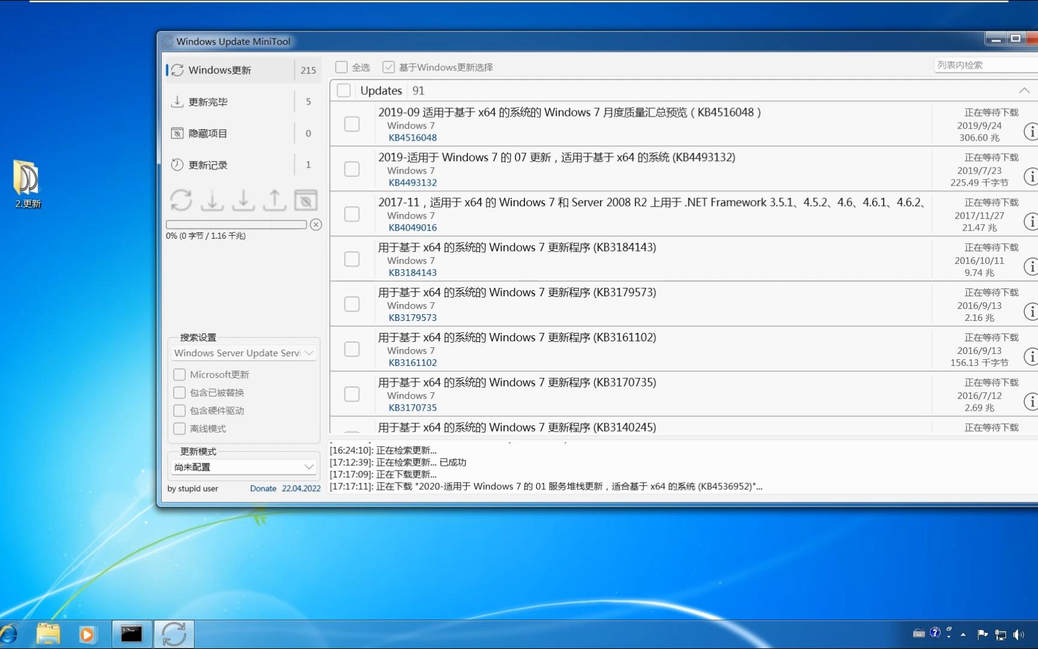Select the 隐藏项目 sidebar tab
This screenshot has height=649, width=1038.
pos(243,133)
